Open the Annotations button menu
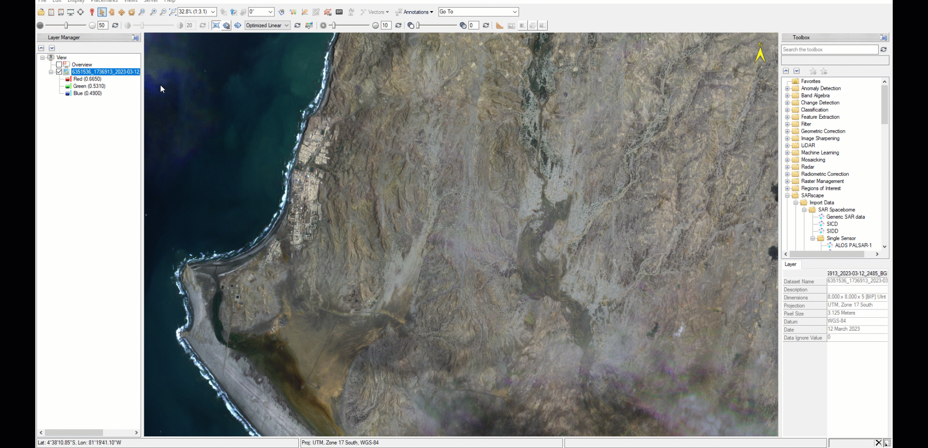Viewport: 928px width, 448px height. point(414,12)
